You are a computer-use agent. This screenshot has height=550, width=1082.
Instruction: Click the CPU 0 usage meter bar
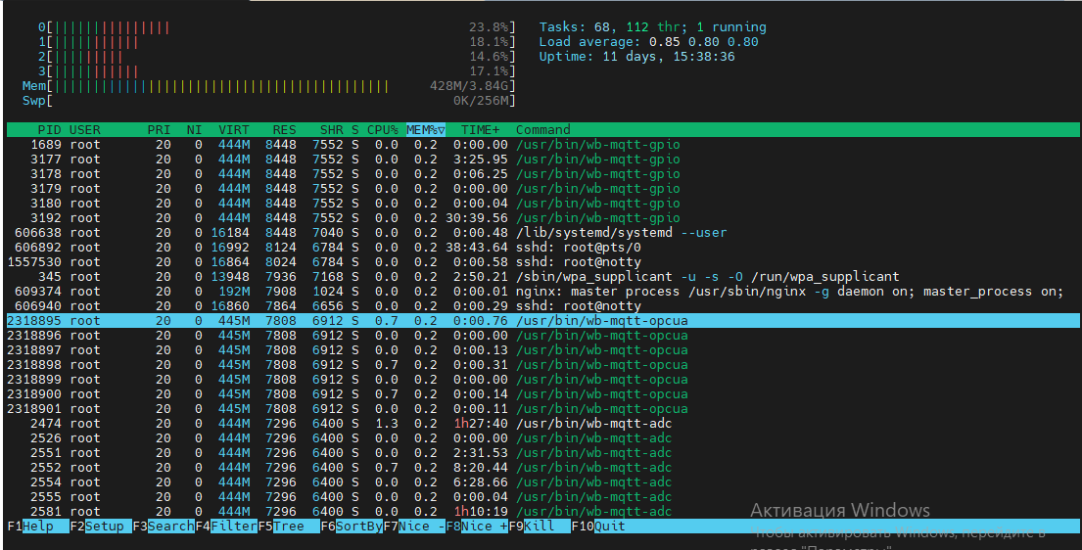point(276,27)
